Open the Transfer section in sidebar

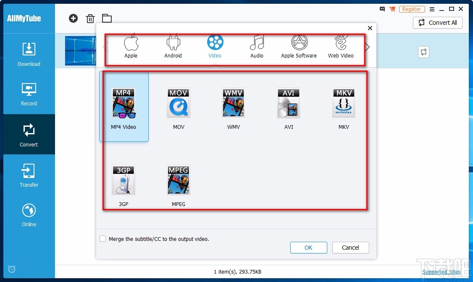(29, 175)
